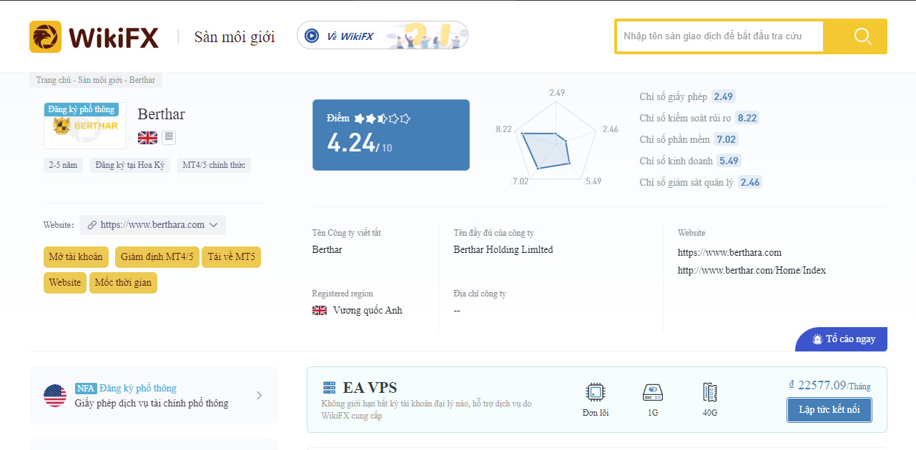Click Chỉ số giám sát quản lý 2.46
Screen dimensions: 916x450
tap(750, 182)
